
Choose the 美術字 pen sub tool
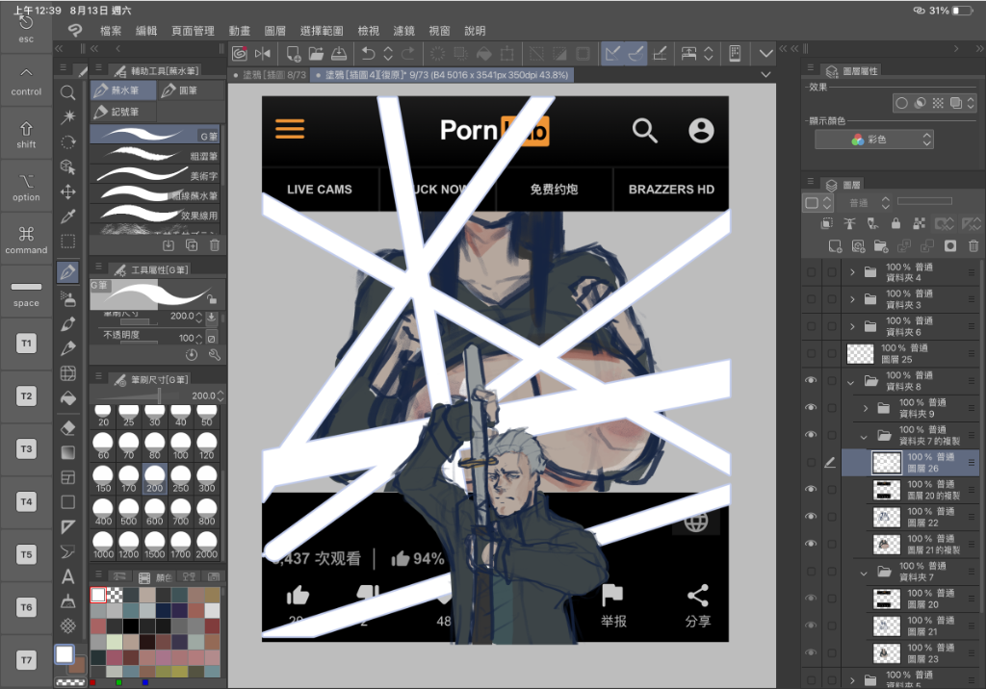pyautogui.click(x=155, y=175)
